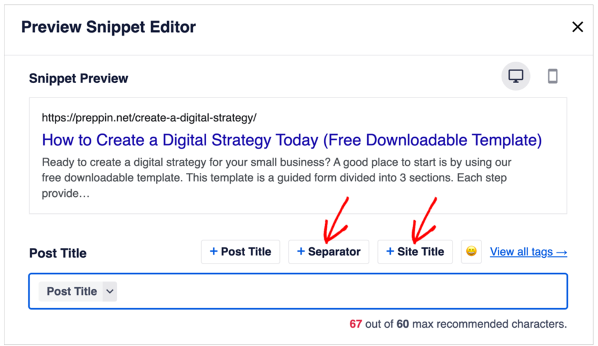
Task: Click the preppin.net preview URL
Action: 149,118
